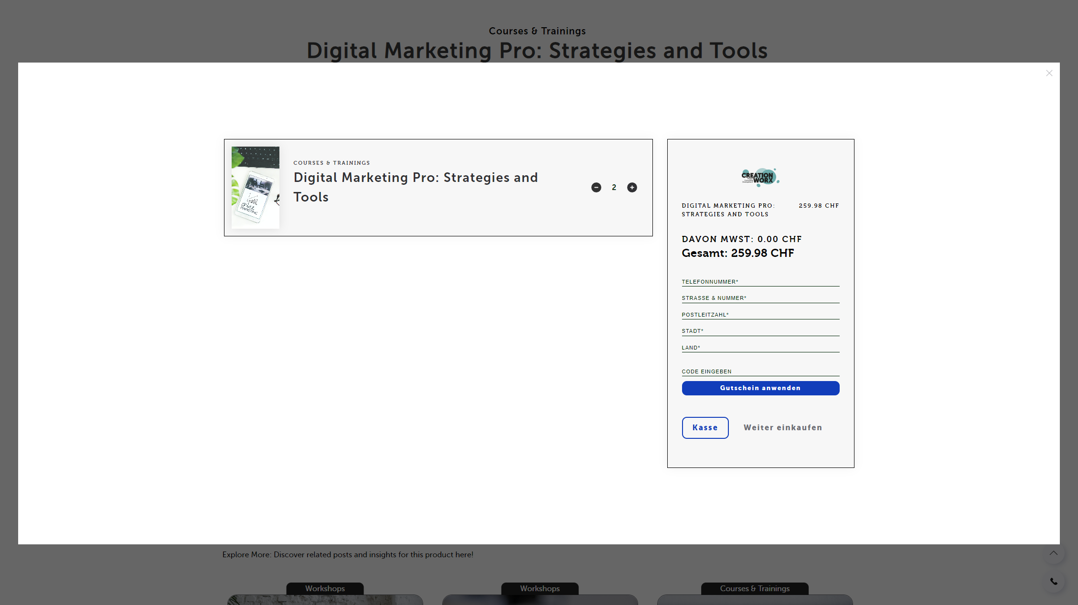The height and width of the screenshot is (605, 1078).
Task: Click the Code eingeben voucher field
Action: (x=760, y=371)
